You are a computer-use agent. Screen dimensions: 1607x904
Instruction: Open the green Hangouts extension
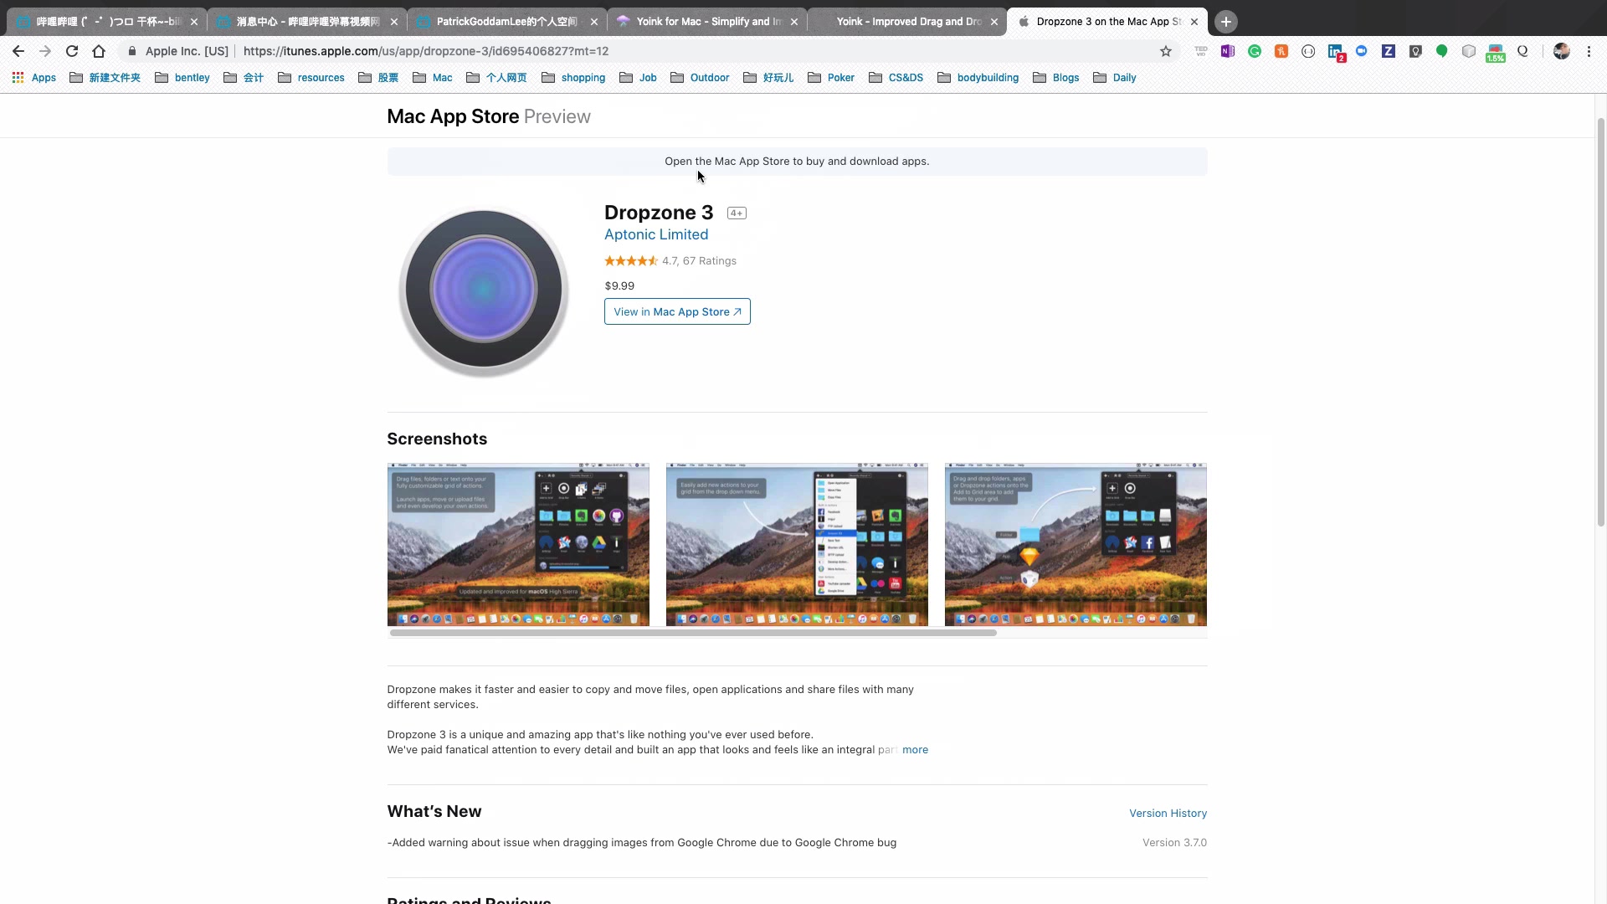pyautogui.click(x=1442, y=51)
